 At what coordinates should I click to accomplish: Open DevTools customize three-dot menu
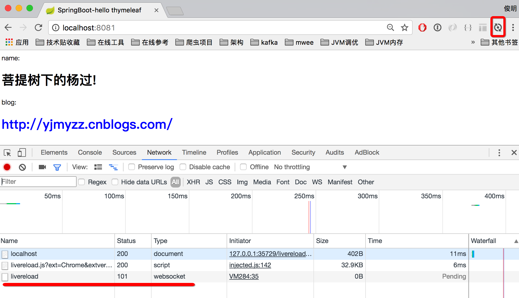point(499,153)
